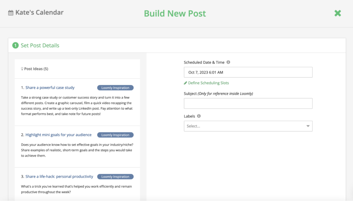Image resolution: width=353 pixels, height=201 pixels.
Task: Open the Scheduled Date & Time picker
Action: 248,72
